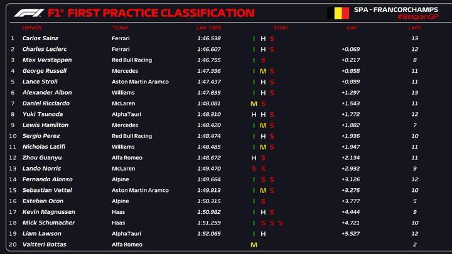The width and height of the screenshot is (452, 254).
Task: Click the STINT column header
Action: (281, 28)
